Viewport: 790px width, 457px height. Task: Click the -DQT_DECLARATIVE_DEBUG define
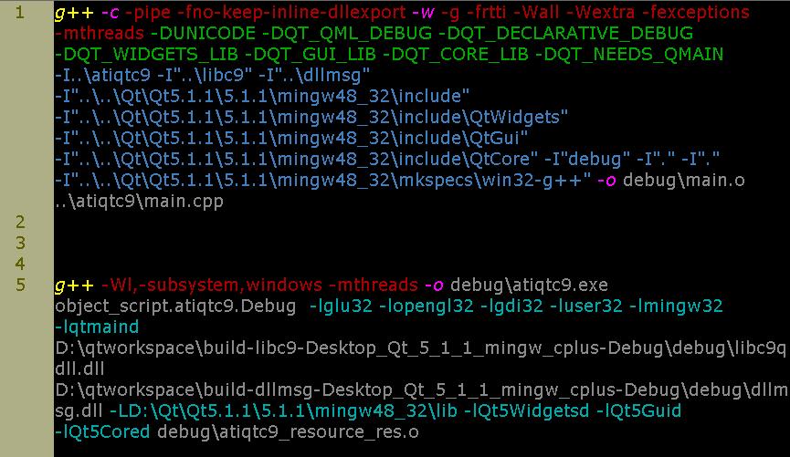566,33
